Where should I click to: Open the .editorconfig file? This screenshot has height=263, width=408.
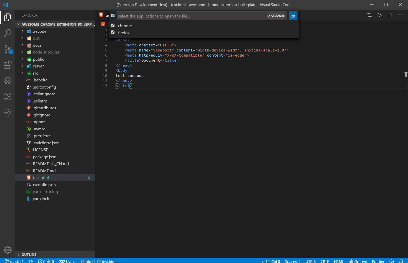(x=55, y=87)
